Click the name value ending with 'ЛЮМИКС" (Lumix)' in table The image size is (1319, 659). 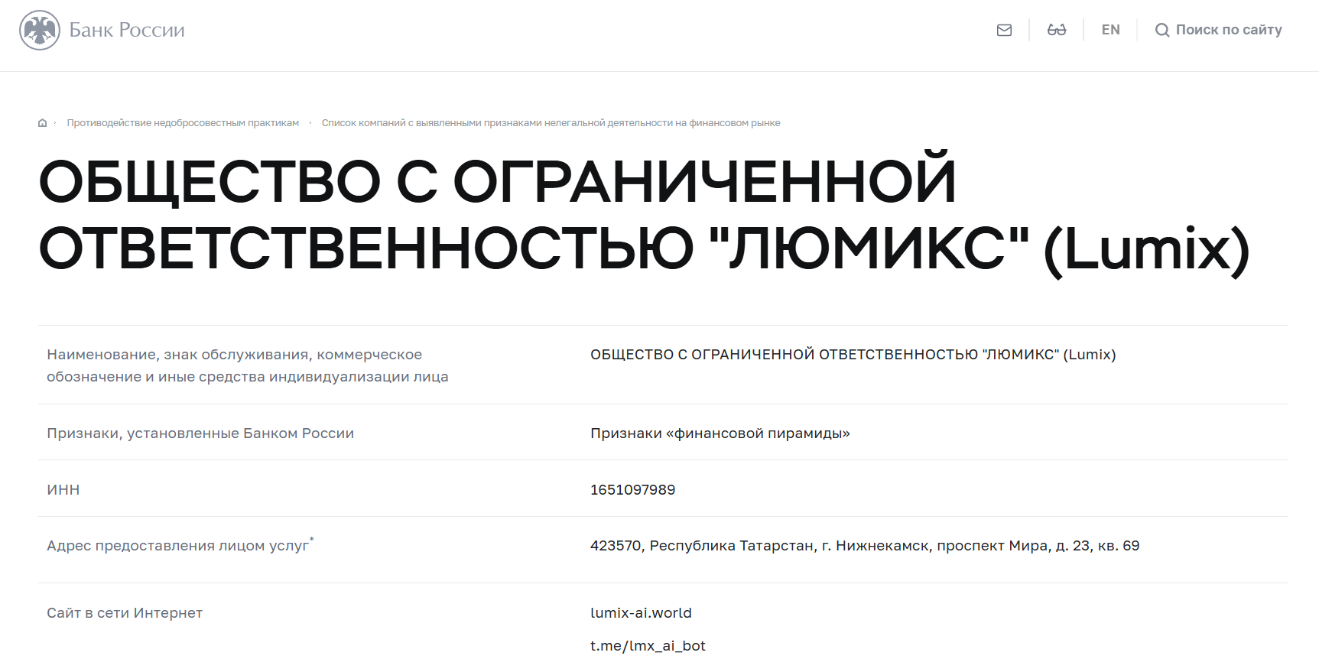pyautogui.click(x=853, y=355)
